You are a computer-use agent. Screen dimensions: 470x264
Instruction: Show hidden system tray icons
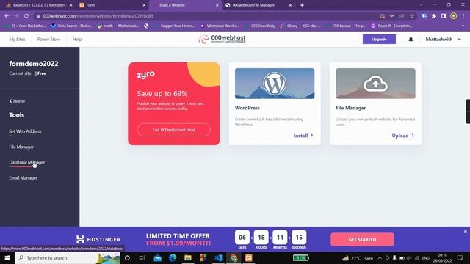[x=380, y=257]
